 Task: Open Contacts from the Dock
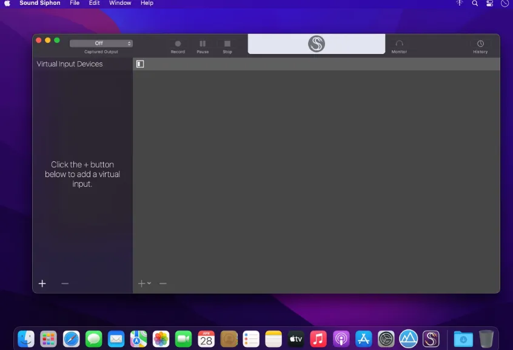tap(229, 339)
